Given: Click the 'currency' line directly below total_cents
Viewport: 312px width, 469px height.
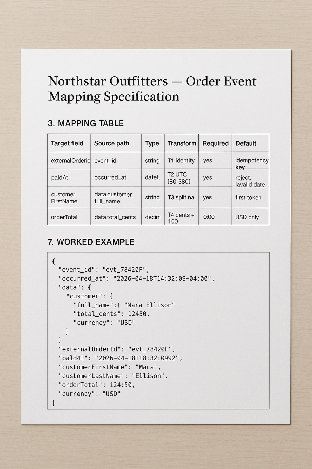Looking at the screenshot, I should 104,323.
